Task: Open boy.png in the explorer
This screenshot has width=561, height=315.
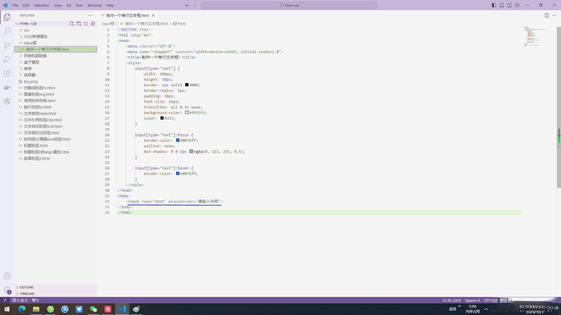Action: point(56,81)
